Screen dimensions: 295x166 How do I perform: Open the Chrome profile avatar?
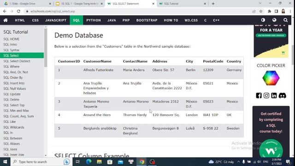[x=283, y=11]
